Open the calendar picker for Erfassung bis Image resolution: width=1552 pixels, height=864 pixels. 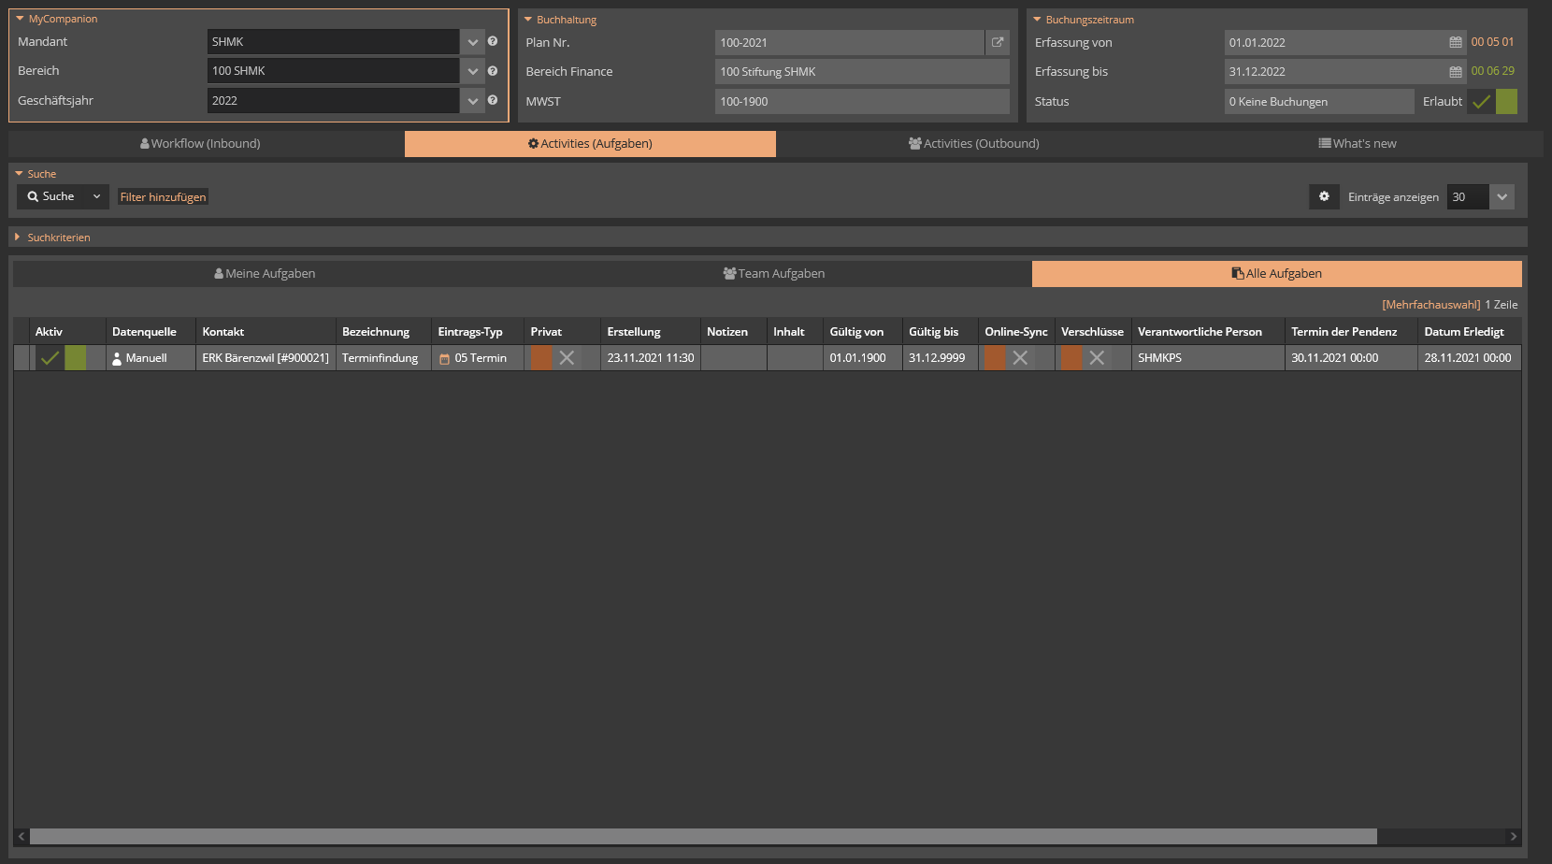point(1455,71)
